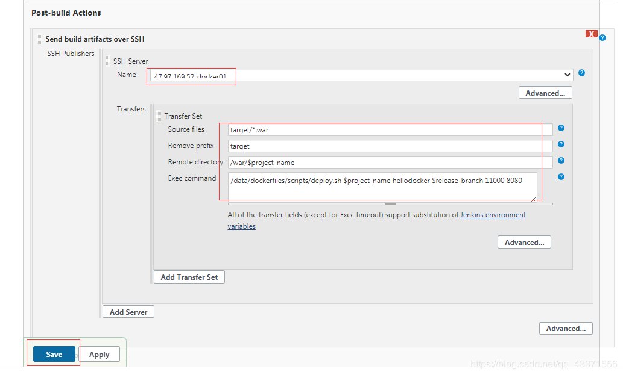Click help icon for Source files field
Image resolution: width=623 pixels, height=375 pixels.
pos(561,128)
